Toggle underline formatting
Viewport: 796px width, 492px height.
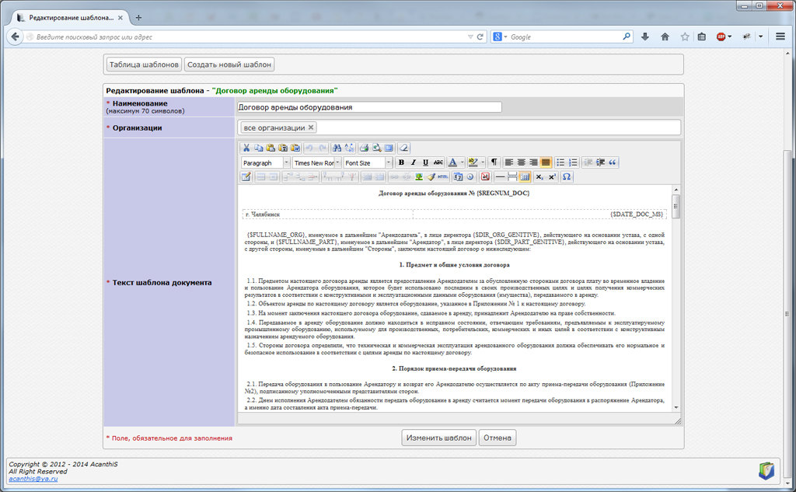click(425, 162)
